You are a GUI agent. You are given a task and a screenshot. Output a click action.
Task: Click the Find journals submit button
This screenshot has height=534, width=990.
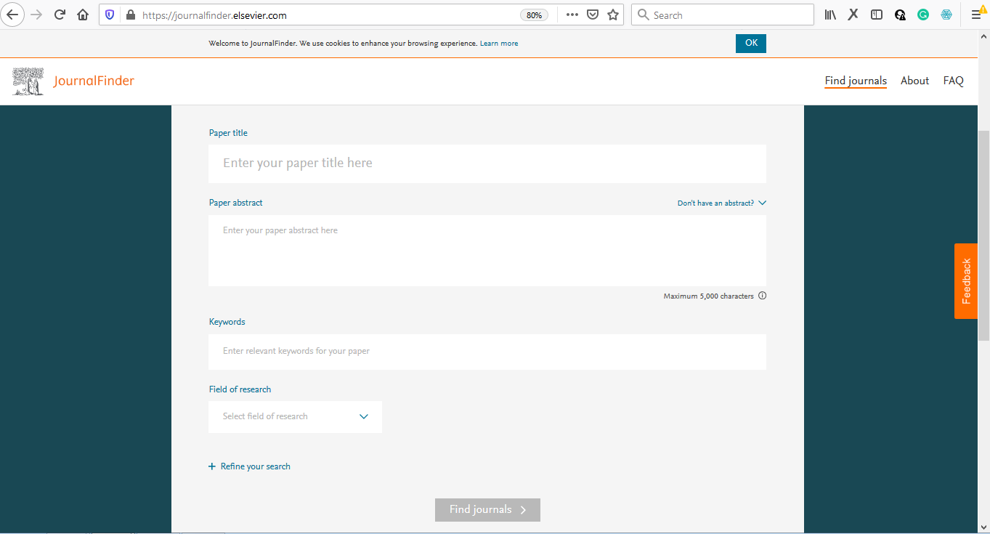click(487, 510)
